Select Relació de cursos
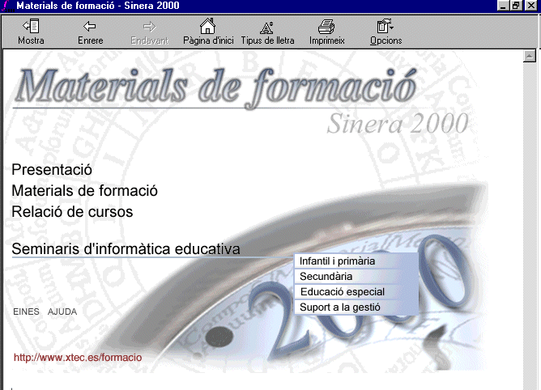 tap(72, 212)
